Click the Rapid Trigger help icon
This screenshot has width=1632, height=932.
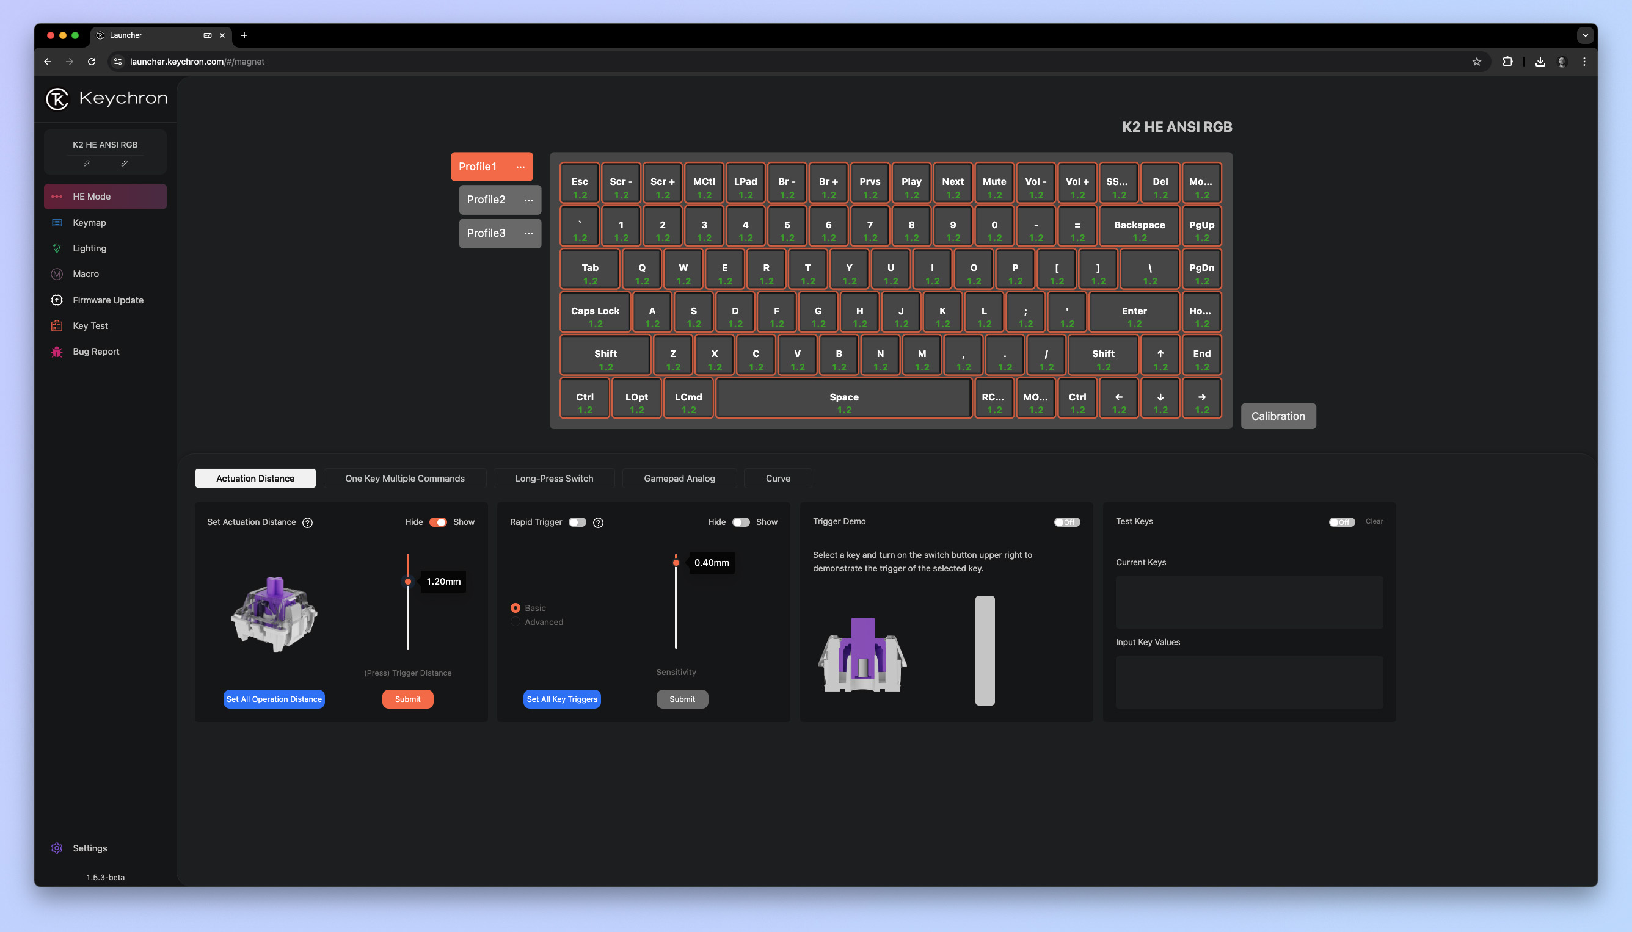pos(598,522)
